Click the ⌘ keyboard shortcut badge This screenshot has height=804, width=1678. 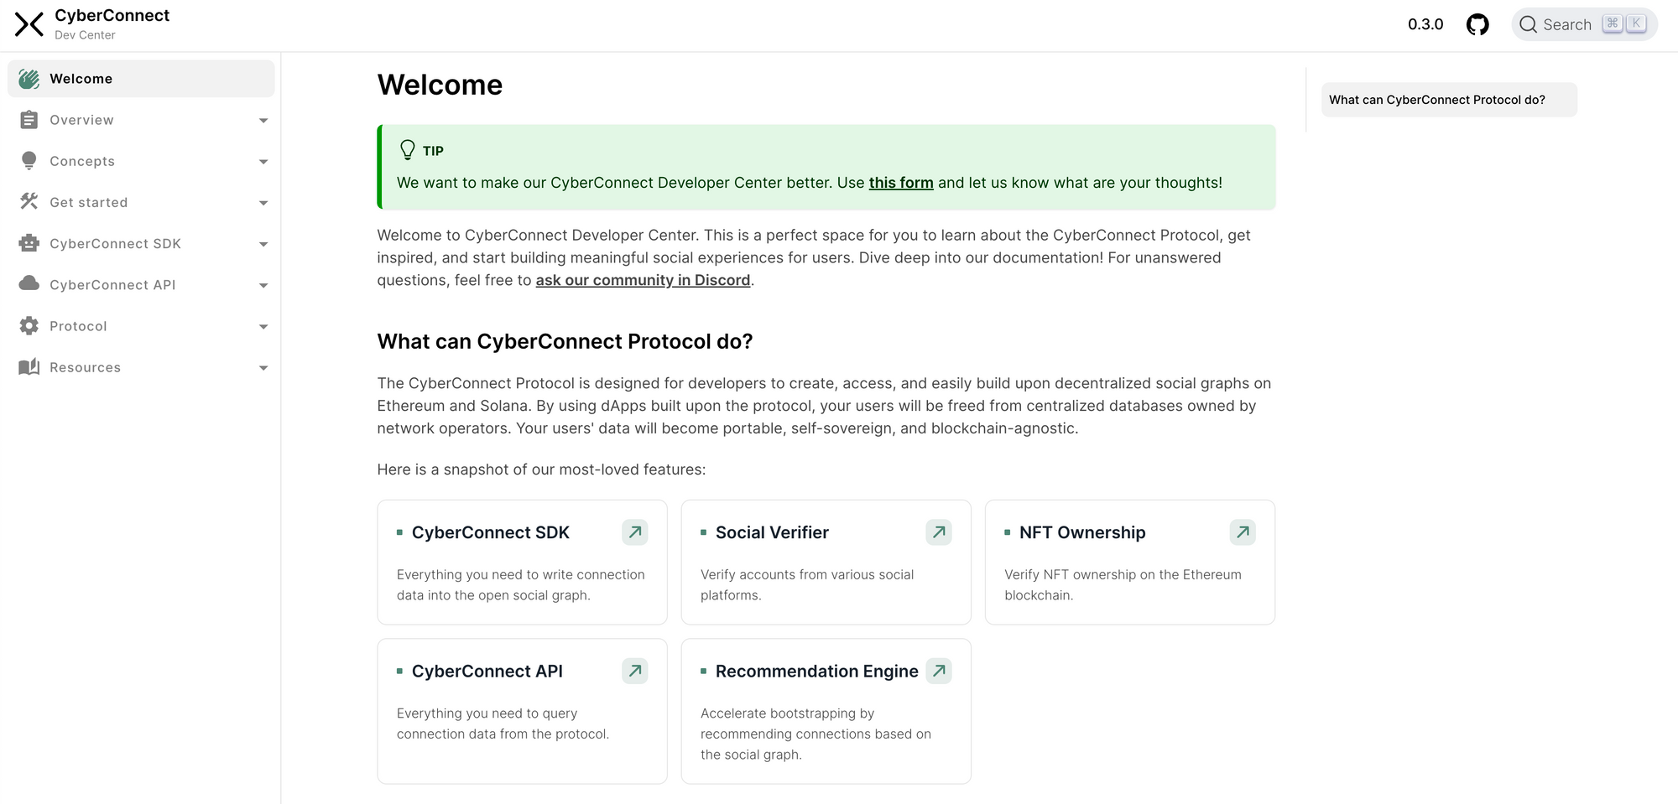[x=1612, y=23]
